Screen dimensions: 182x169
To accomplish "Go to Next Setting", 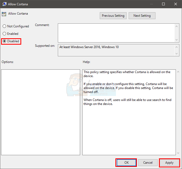I will pos(142,16).
